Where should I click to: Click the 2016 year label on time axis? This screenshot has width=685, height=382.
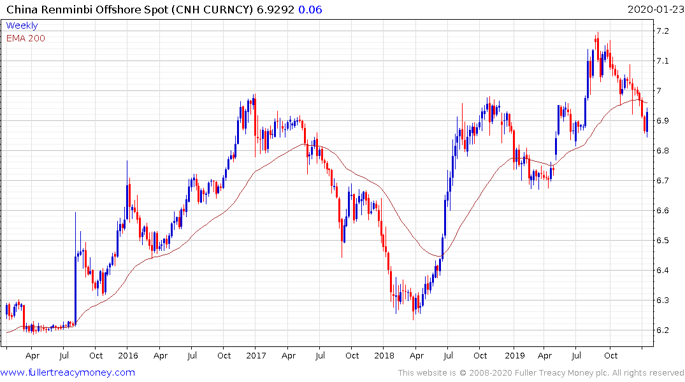(128, 355)
